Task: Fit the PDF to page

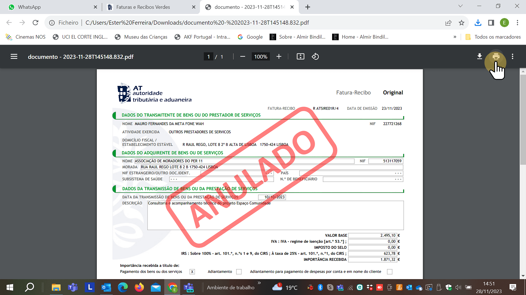Action: (300, 57)
